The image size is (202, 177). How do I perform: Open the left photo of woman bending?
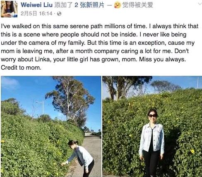(x=51, y=126)
